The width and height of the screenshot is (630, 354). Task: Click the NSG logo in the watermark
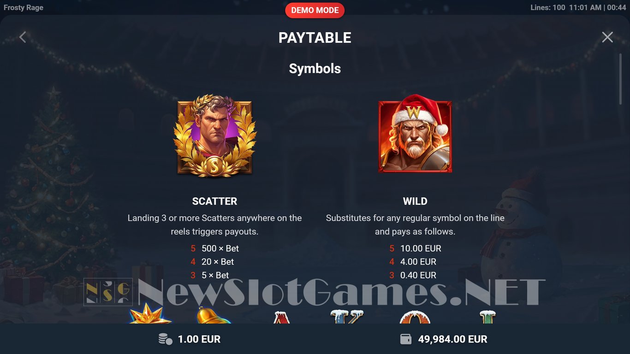click(108, 292)
